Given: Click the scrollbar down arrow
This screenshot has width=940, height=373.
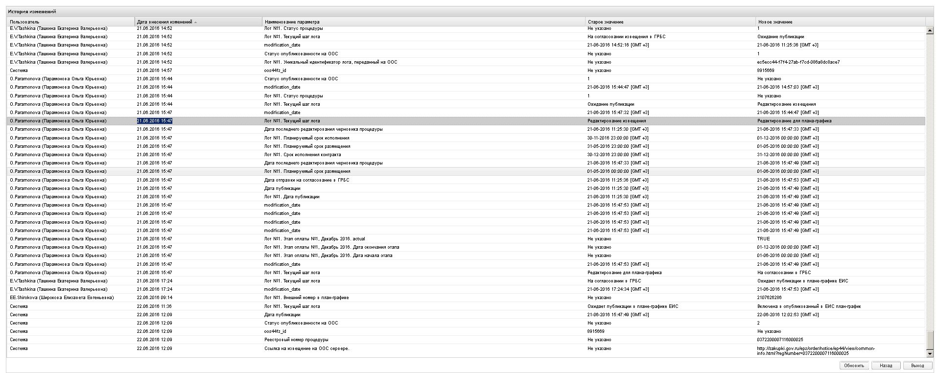Looking at the screenshot, I should coord(930,353).
